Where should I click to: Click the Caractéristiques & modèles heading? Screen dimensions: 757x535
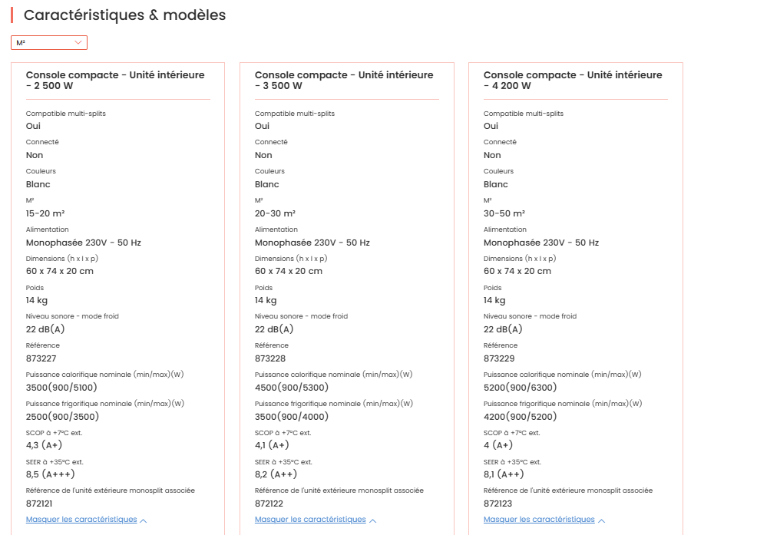coord(124,15)
